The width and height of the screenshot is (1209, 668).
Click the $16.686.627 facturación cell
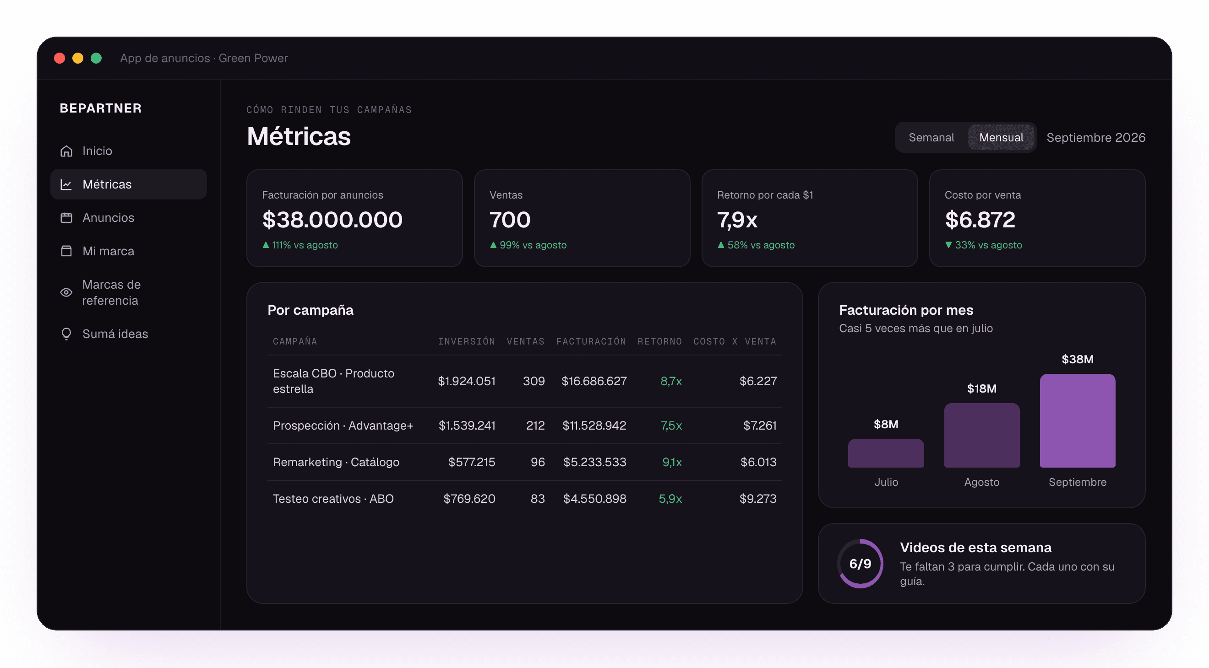pos(594,381)
